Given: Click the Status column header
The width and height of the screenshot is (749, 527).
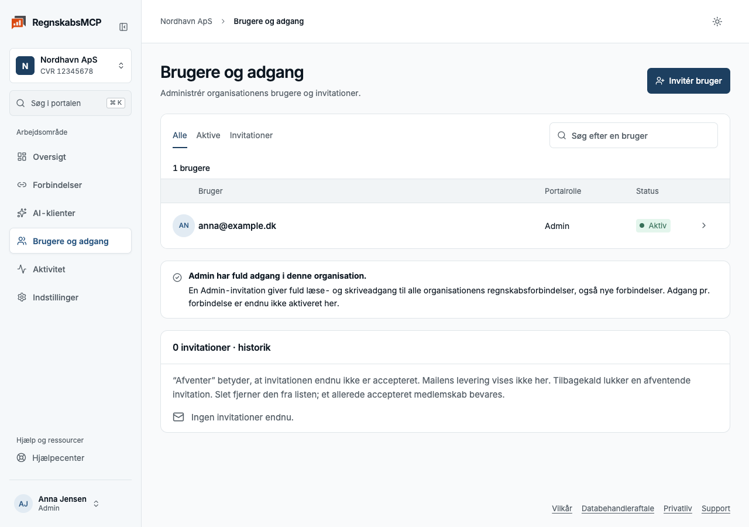Looking at the screenshot, I should point(647,191).
